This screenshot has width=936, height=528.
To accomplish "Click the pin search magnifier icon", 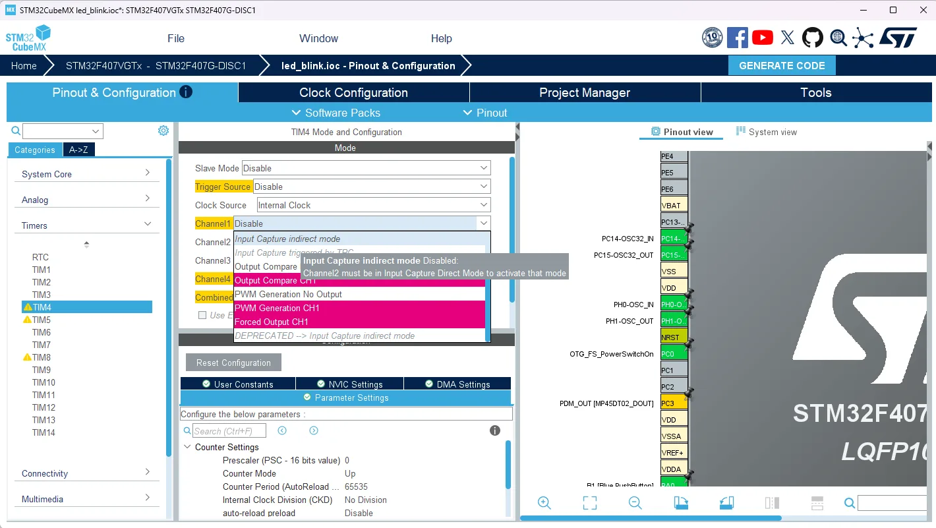I will pos(850,504).
